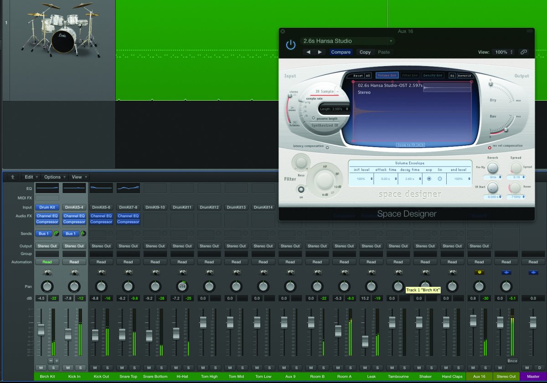Go to next preset arrow in Space Designer
The width and height of the screenshot is (547, 383).
(x=320, y=52)
